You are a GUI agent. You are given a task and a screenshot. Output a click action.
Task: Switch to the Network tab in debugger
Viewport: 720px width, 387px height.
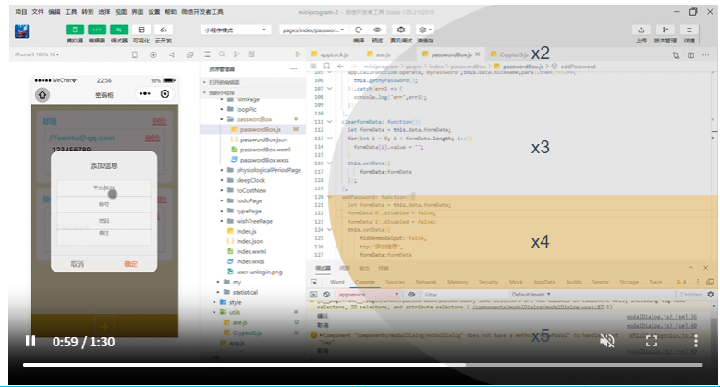point(426,282)
